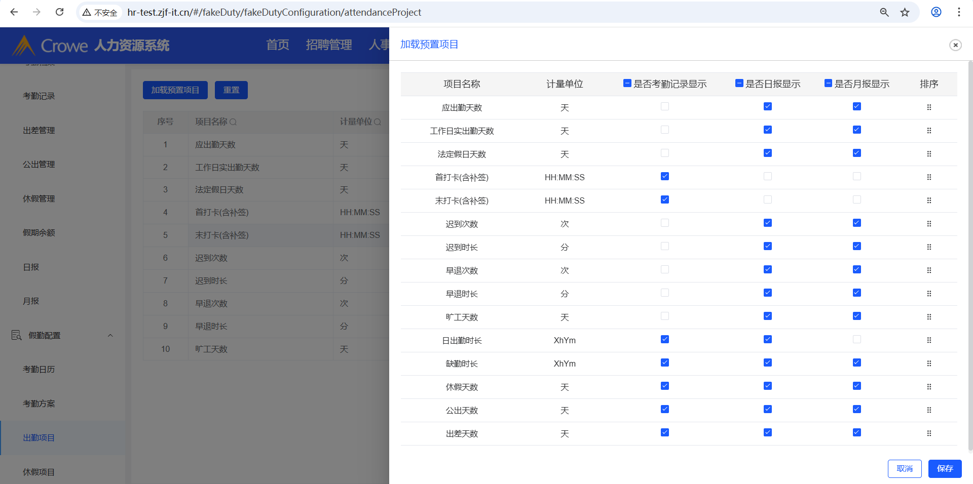Toggle select-all checkbox in 是否日报显示 header
Screen dimensions: 973x484
[x=739, y=83]
